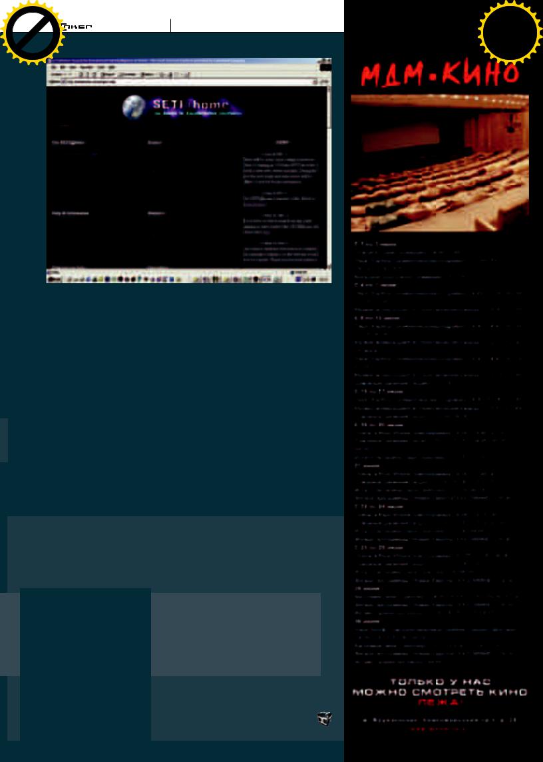Open the cinema hall photo
Image resolution: width=543 pixels, height=762 pixels.
(x=440, y=163)
